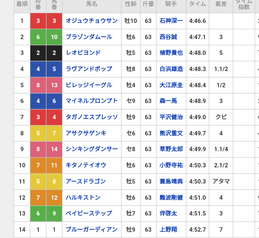The image size is (259, 238).
Task: Open jockey 大江原圭 profile
Action: click(x=171, y=85)
